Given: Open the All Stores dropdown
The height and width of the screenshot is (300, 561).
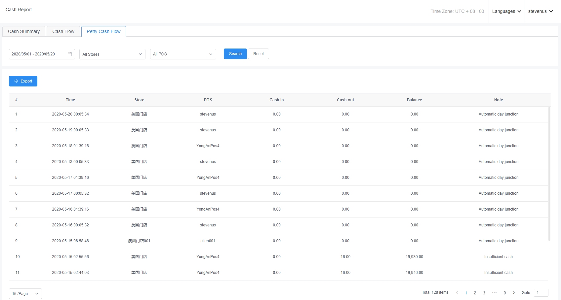Looking at the screenshot, I should (x=112, y=54).
